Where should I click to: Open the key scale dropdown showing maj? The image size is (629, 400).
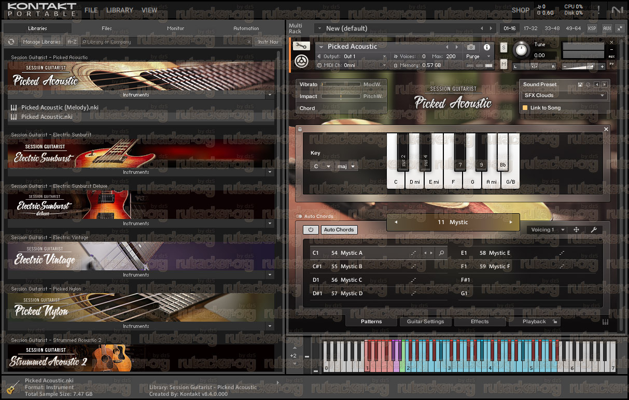pyautogui.click(x=346, y=167)
